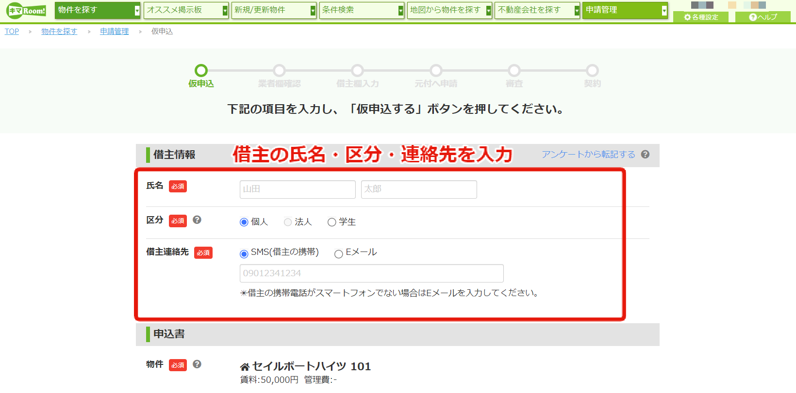Expand 不動産会社を探す dropdown arrow
Viewport: 796px width, 393px height.
(577, 11)
